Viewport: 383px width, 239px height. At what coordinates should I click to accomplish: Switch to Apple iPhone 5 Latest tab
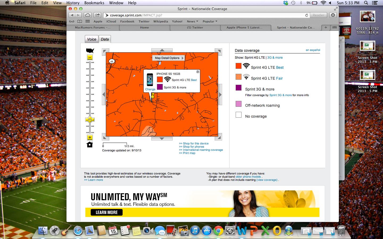tap(244, 28)
